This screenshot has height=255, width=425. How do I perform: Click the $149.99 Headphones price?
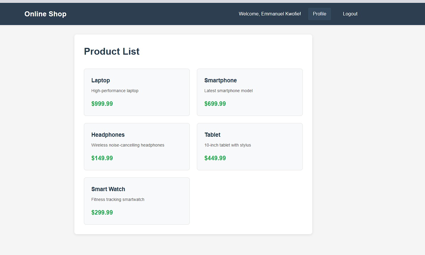pyautogui.click(x=102, y=158)
